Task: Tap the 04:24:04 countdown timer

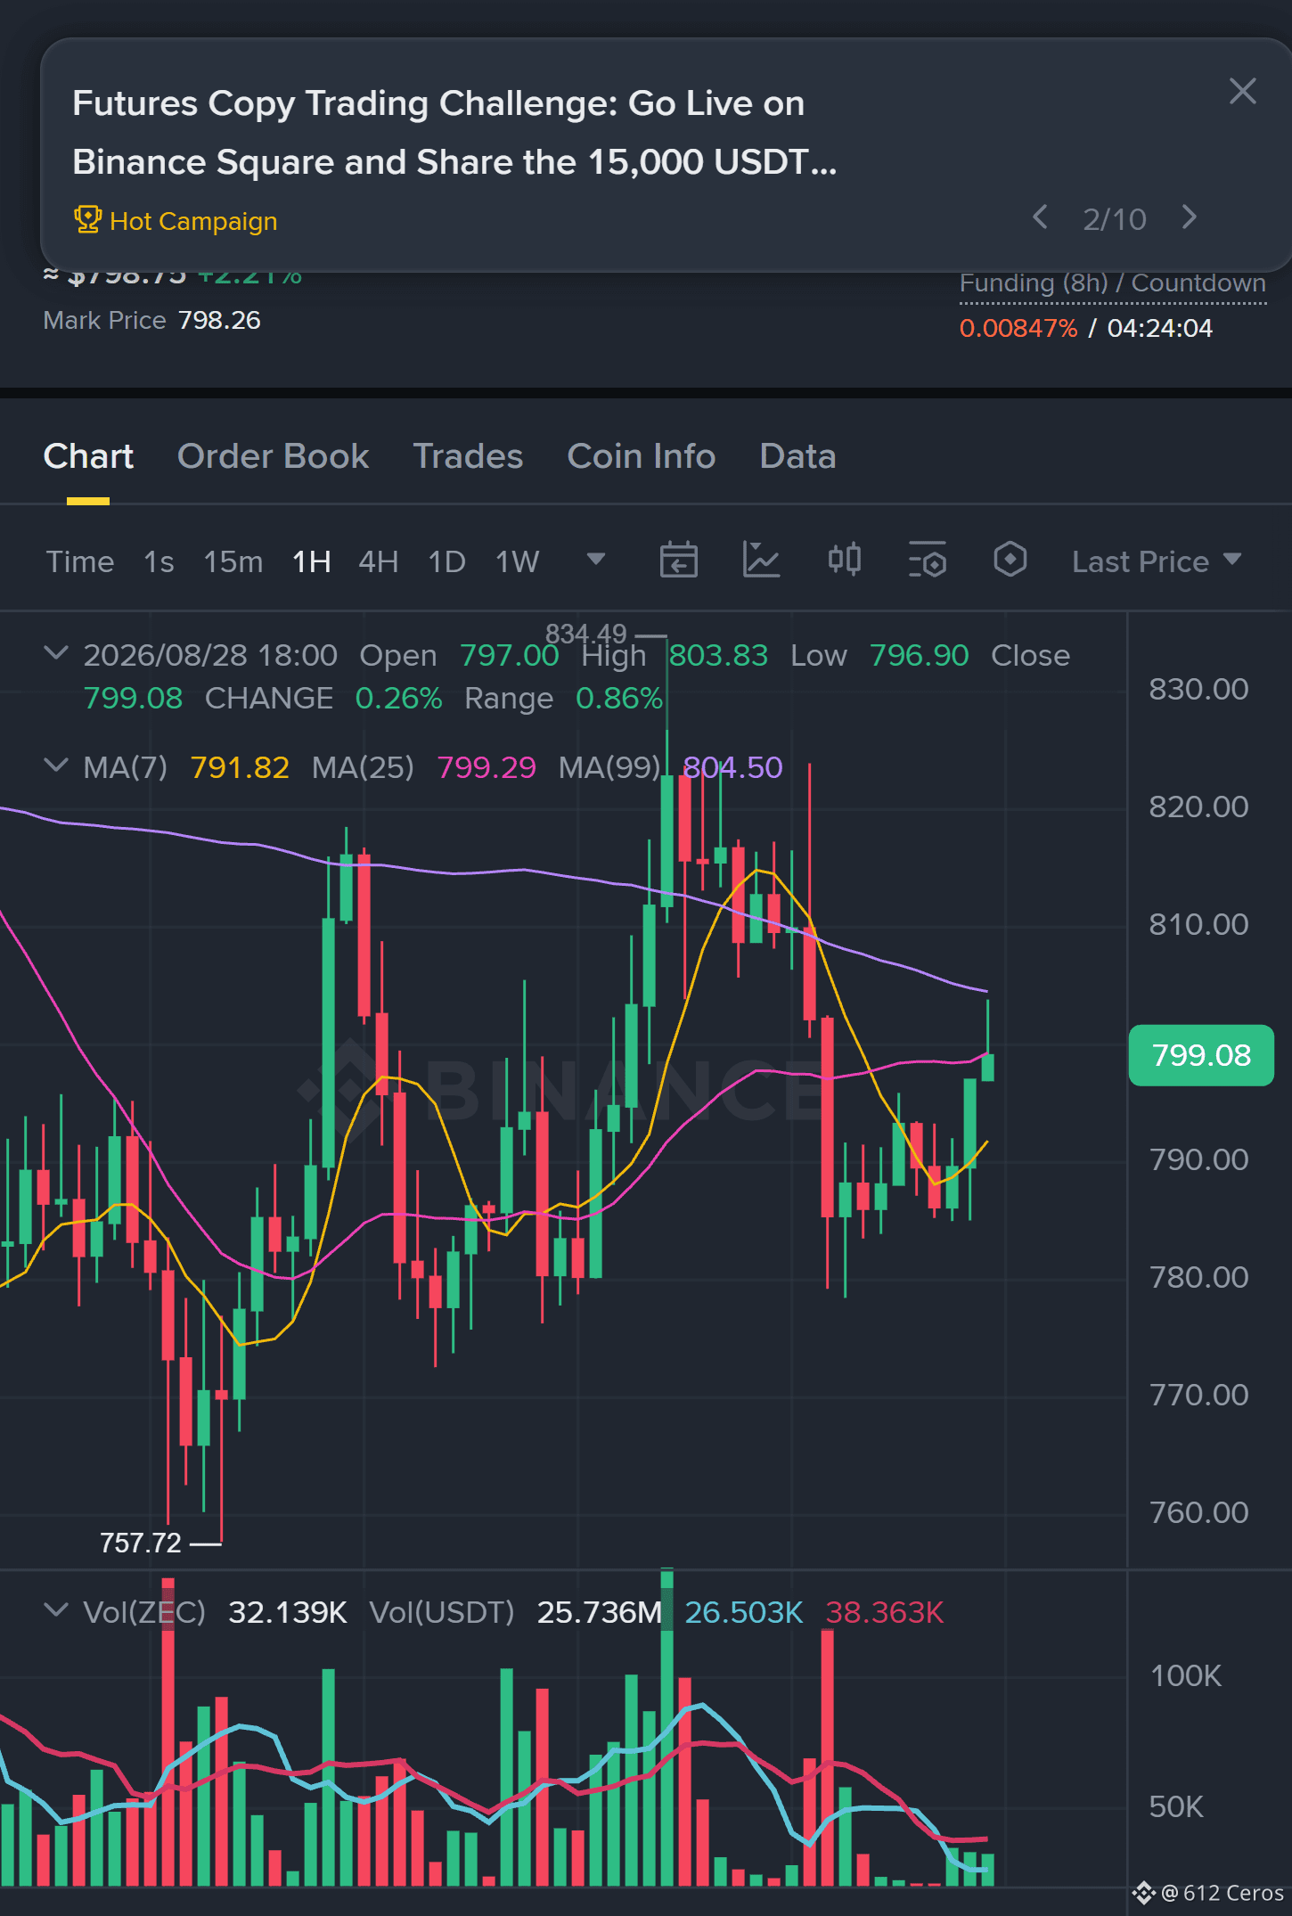Action: 1159,328
